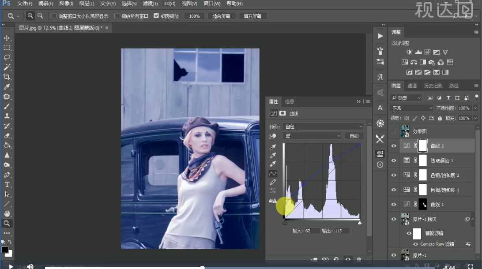Select the Eraser tool
This screenshot has height=269, width=482.
click(x=7, y=136)
